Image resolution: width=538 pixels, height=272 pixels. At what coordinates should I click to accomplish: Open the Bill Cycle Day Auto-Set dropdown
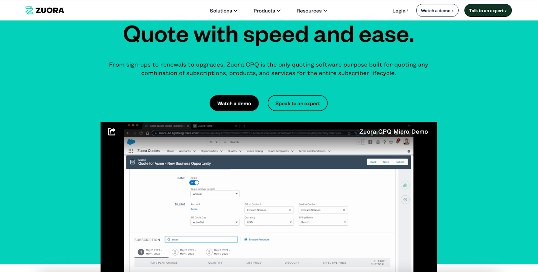tap(215, 222)
